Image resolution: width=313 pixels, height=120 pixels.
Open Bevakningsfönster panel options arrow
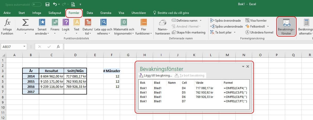tap(243, 66)
